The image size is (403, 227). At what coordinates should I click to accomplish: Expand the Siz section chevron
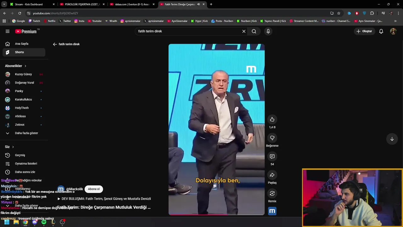pyautogui.click(x=13, y=147)
